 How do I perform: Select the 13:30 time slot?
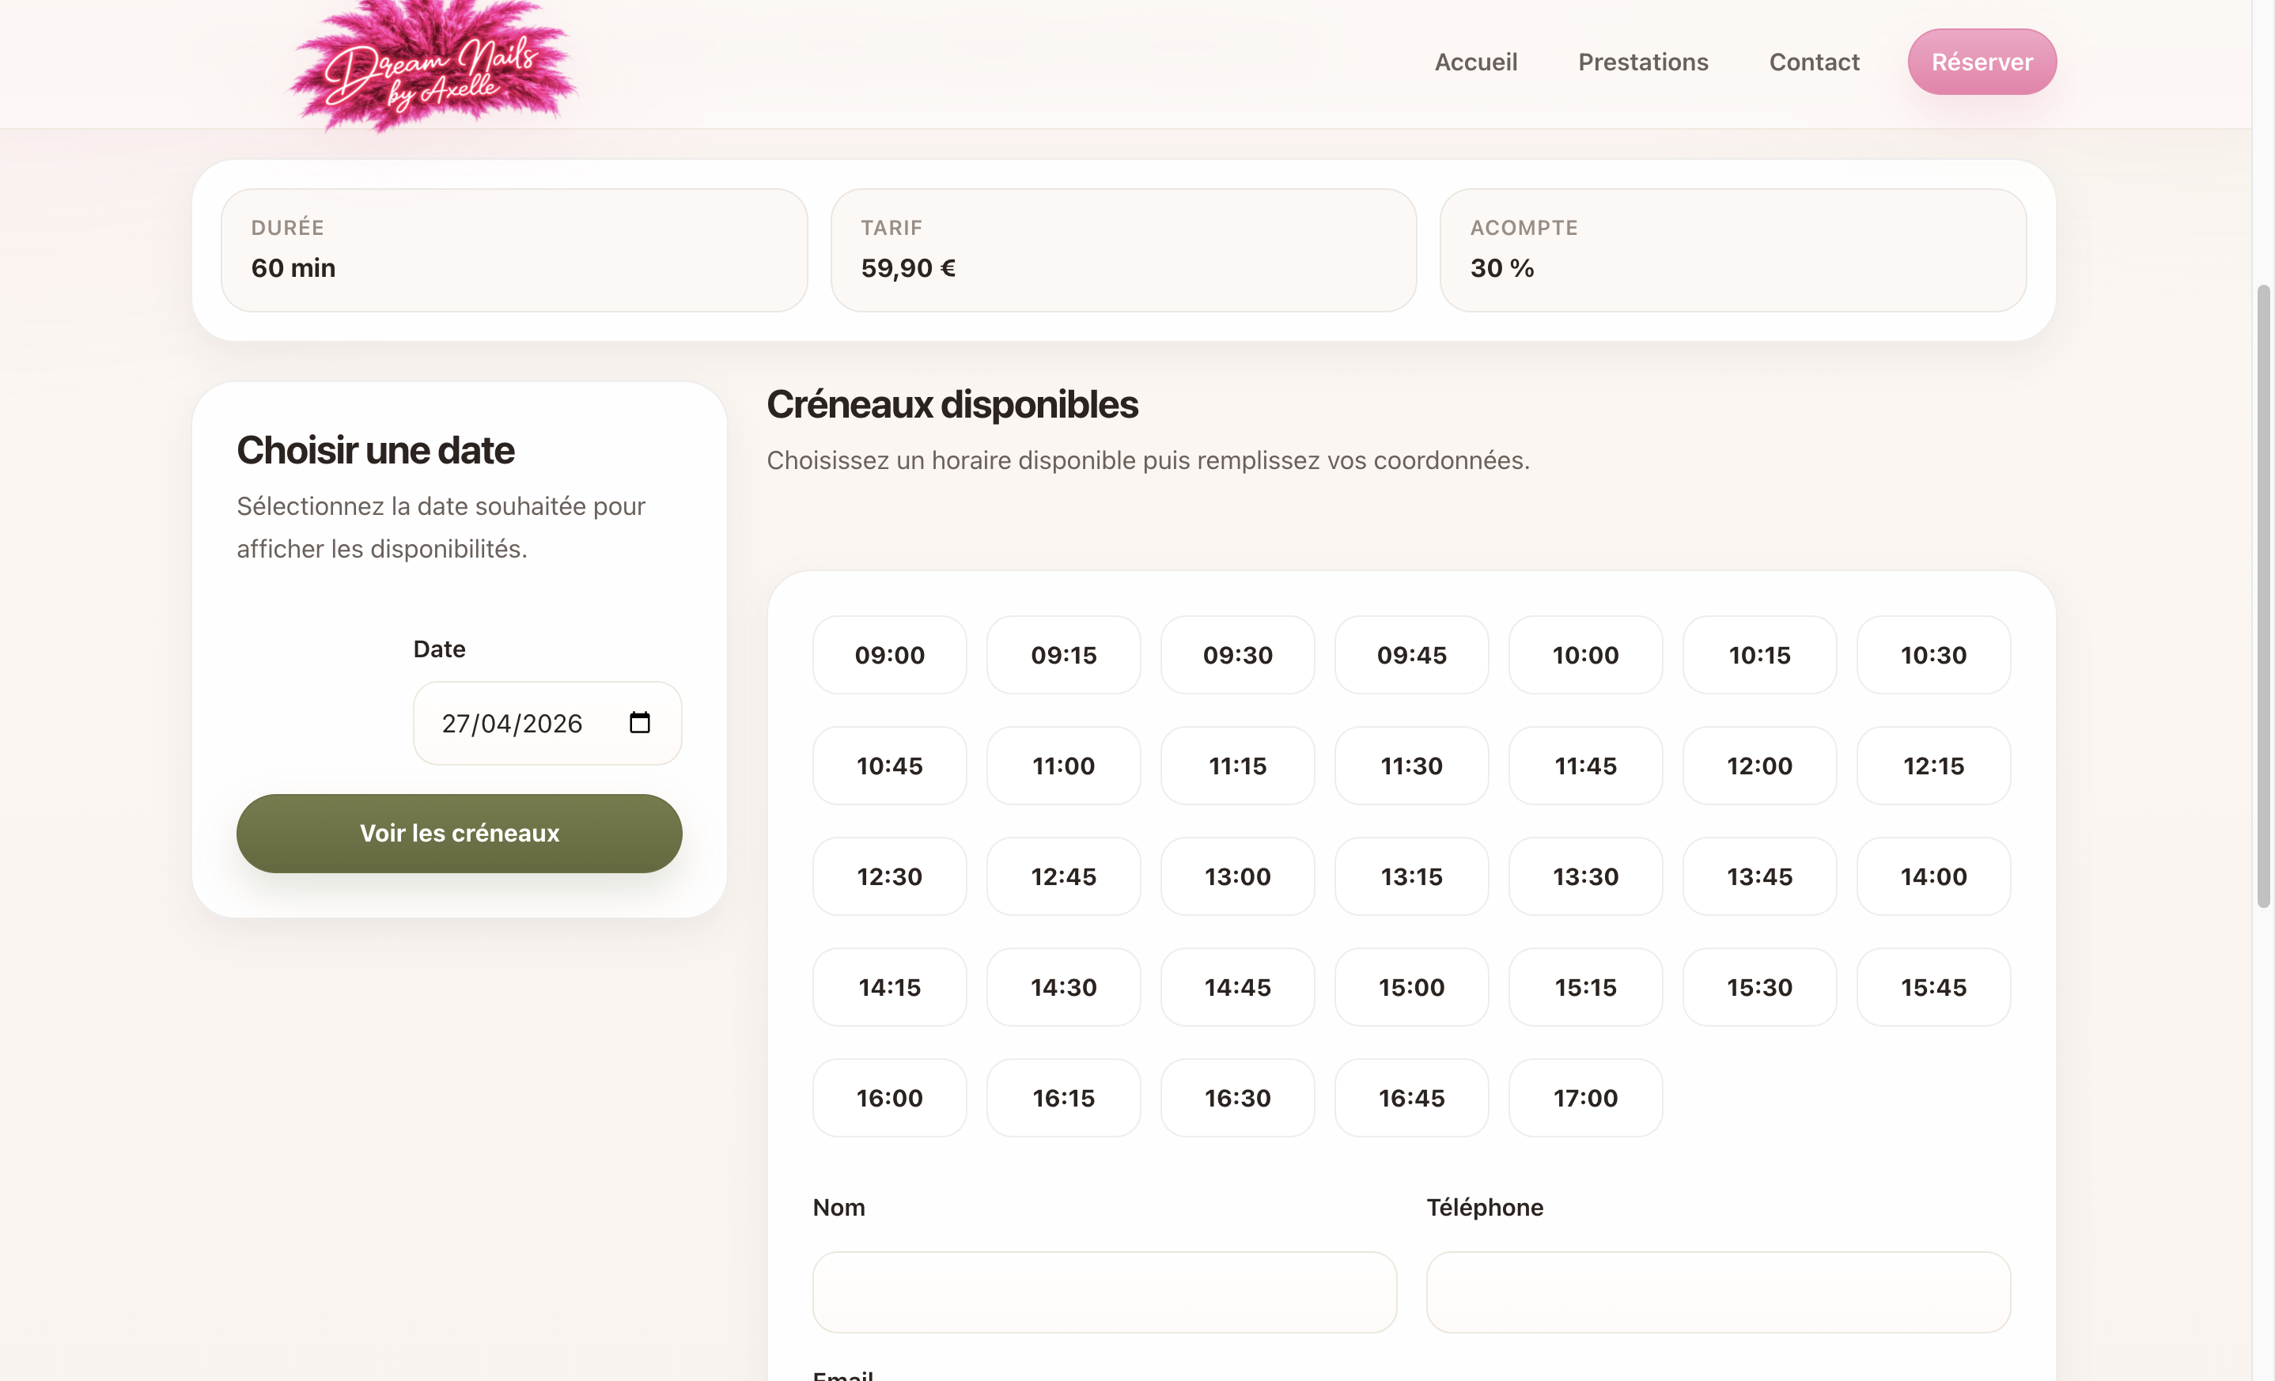pos(1585,876)
